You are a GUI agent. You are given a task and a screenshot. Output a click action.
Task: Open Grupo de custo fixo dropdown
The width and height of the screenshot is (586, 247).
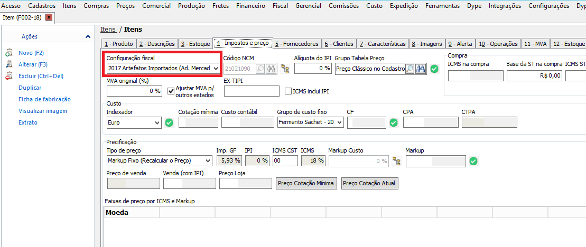pos(340,122)
